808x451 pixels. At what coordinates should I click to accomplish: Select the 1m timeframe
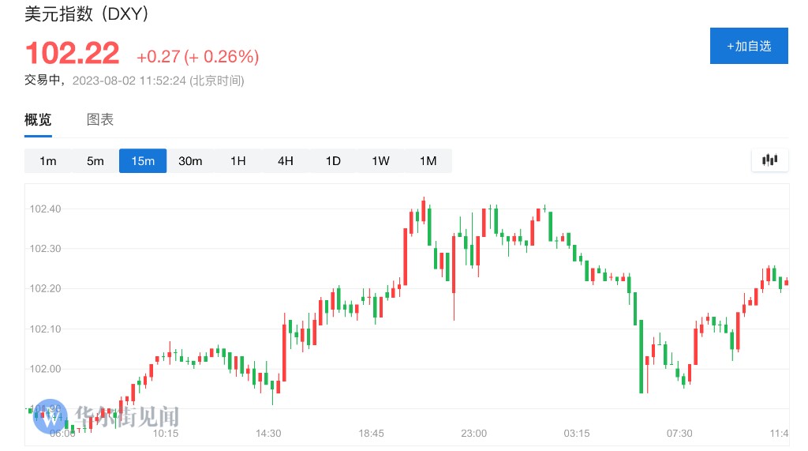tap(48, 161)
